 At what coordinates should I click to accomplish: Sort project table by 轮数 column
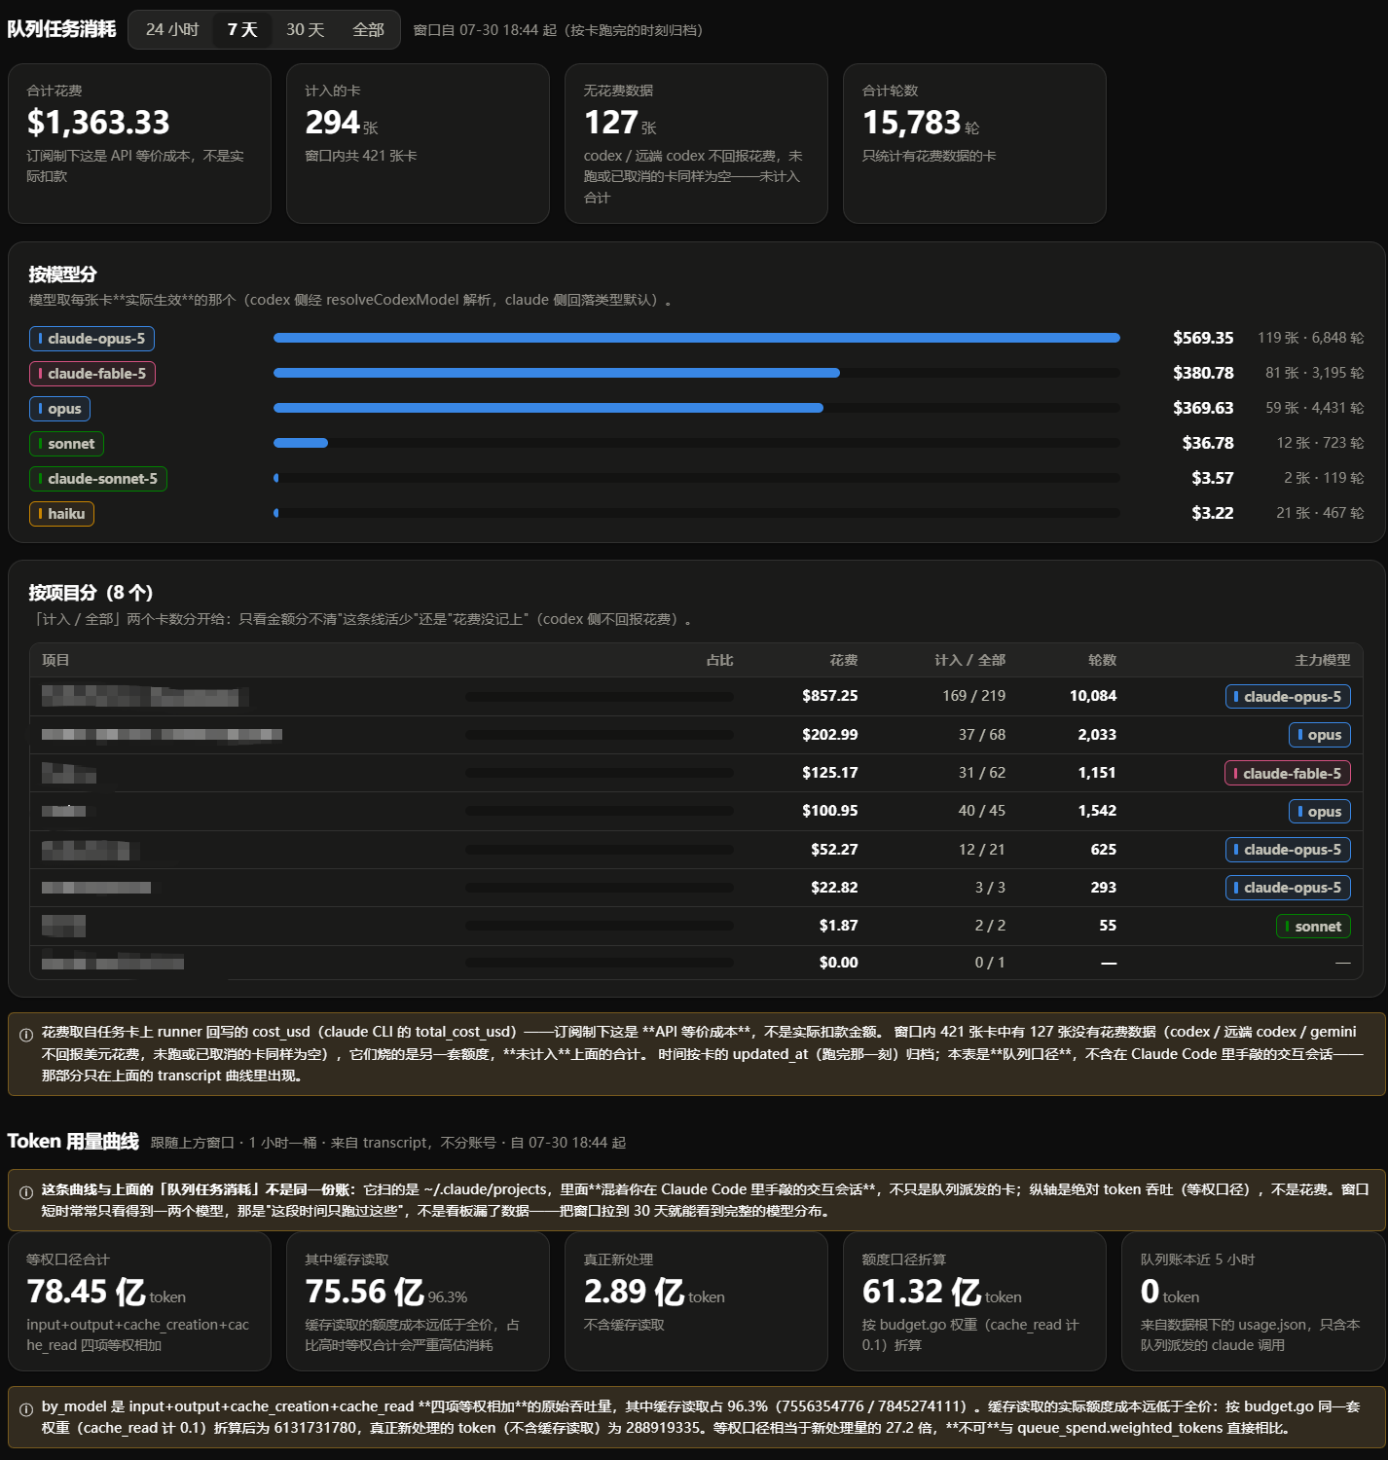click(x=1102, y=660)
